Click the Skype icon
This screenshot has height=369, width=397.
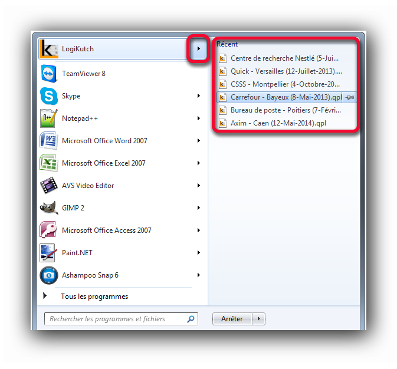tap(48, 96)
